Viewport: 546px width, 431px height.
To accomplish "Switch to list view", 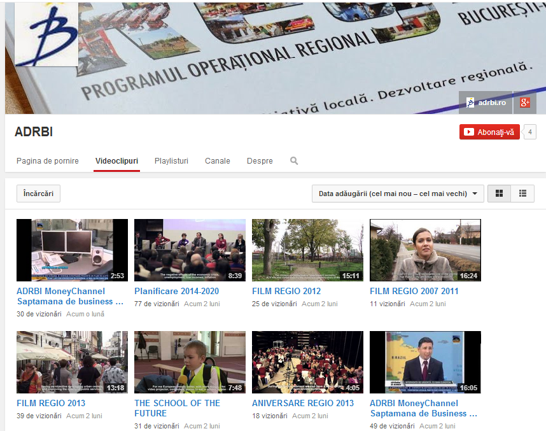I will click(522, 194).
